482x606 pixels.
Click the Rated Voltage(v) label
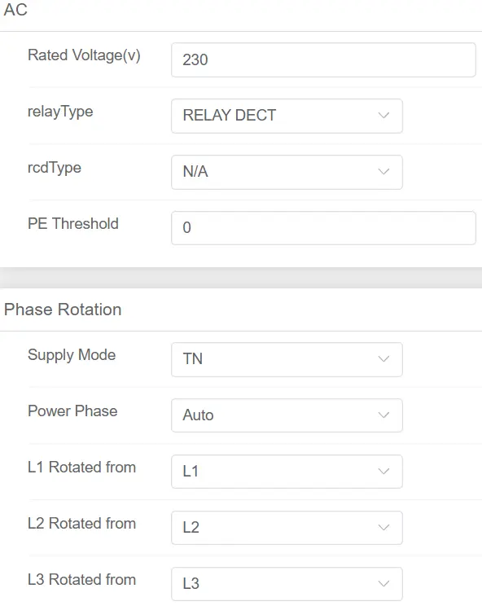84,55
